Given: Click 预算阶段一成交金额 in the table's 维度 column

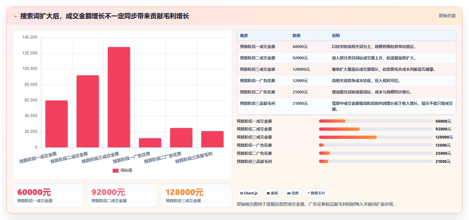Looking at the screenshot, I should tap(258, 47).
